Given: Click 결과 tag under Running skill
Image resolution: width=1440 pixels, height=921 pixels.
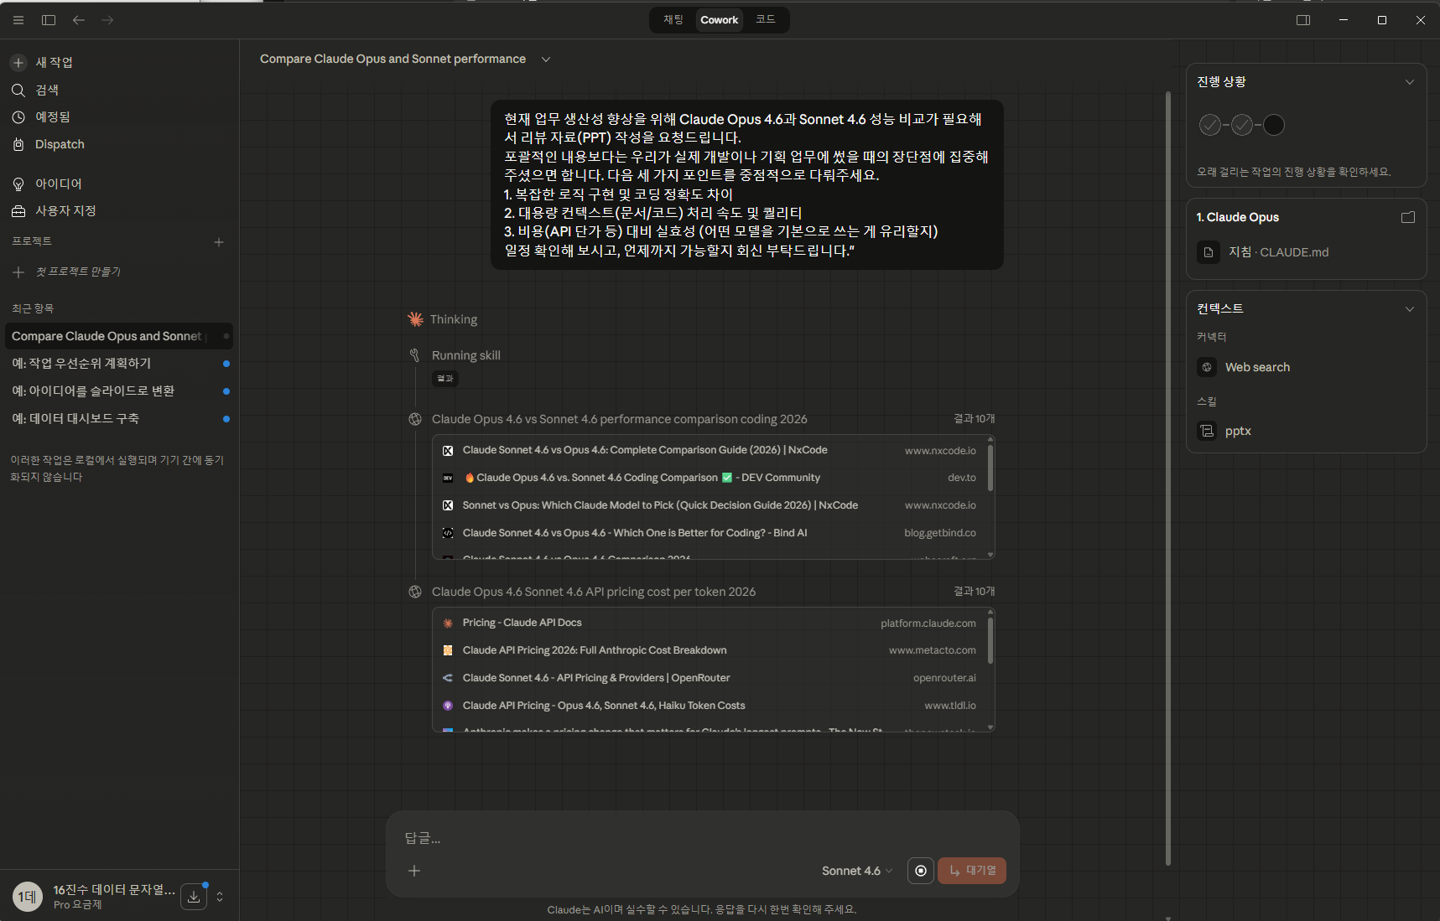Looking at the screenshot, I should pos(445,379).
